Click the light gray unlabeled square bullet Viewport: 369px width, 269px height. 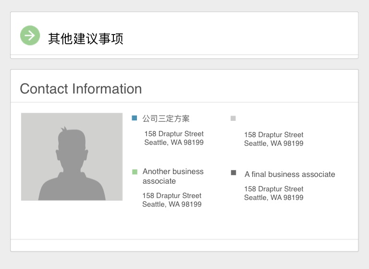[x=234, y=118]
